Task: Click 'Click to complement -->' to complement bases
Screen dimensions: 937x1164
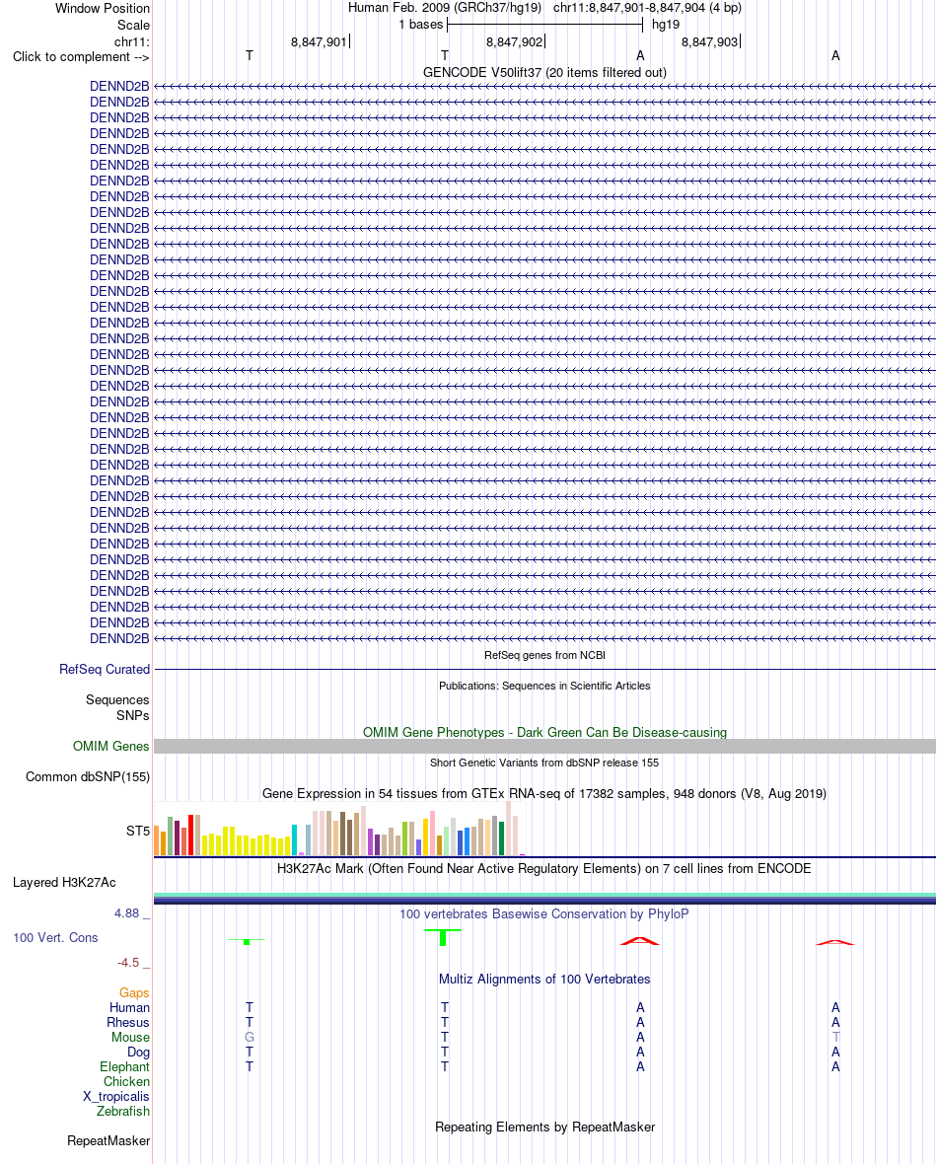Action: tap(81, 56)
